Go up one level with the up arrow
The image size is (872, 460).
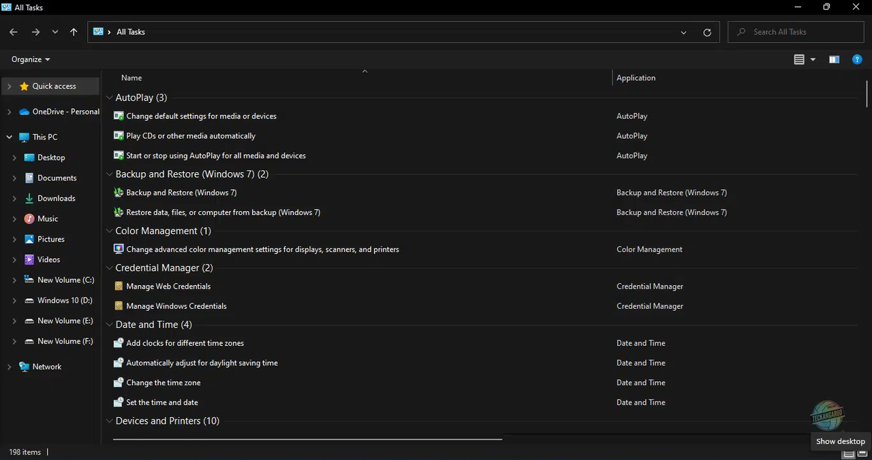point(74,32)
